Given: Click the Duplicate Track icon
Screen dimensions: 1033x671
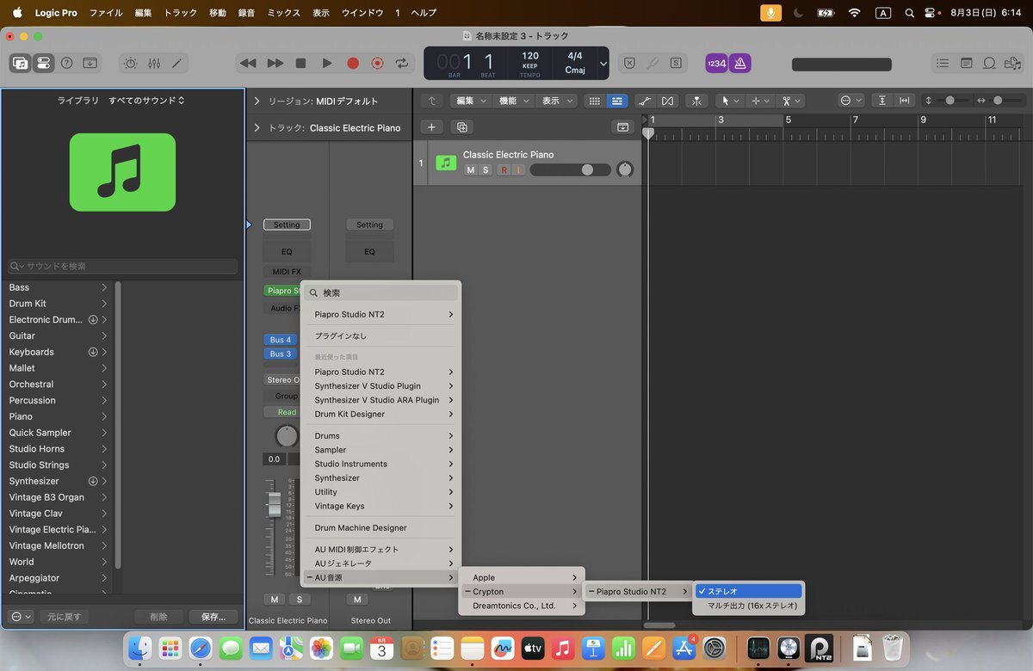Looking at the screenshot, I should pos(462,127).
